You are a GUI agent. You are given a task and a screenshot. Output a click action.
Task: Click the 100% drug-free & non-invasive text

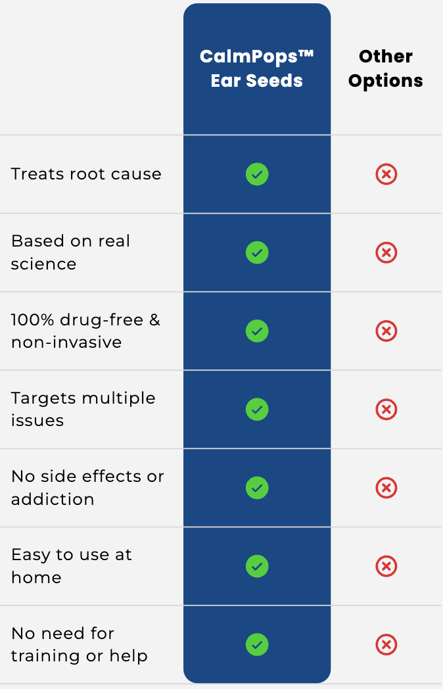[85, 331]
